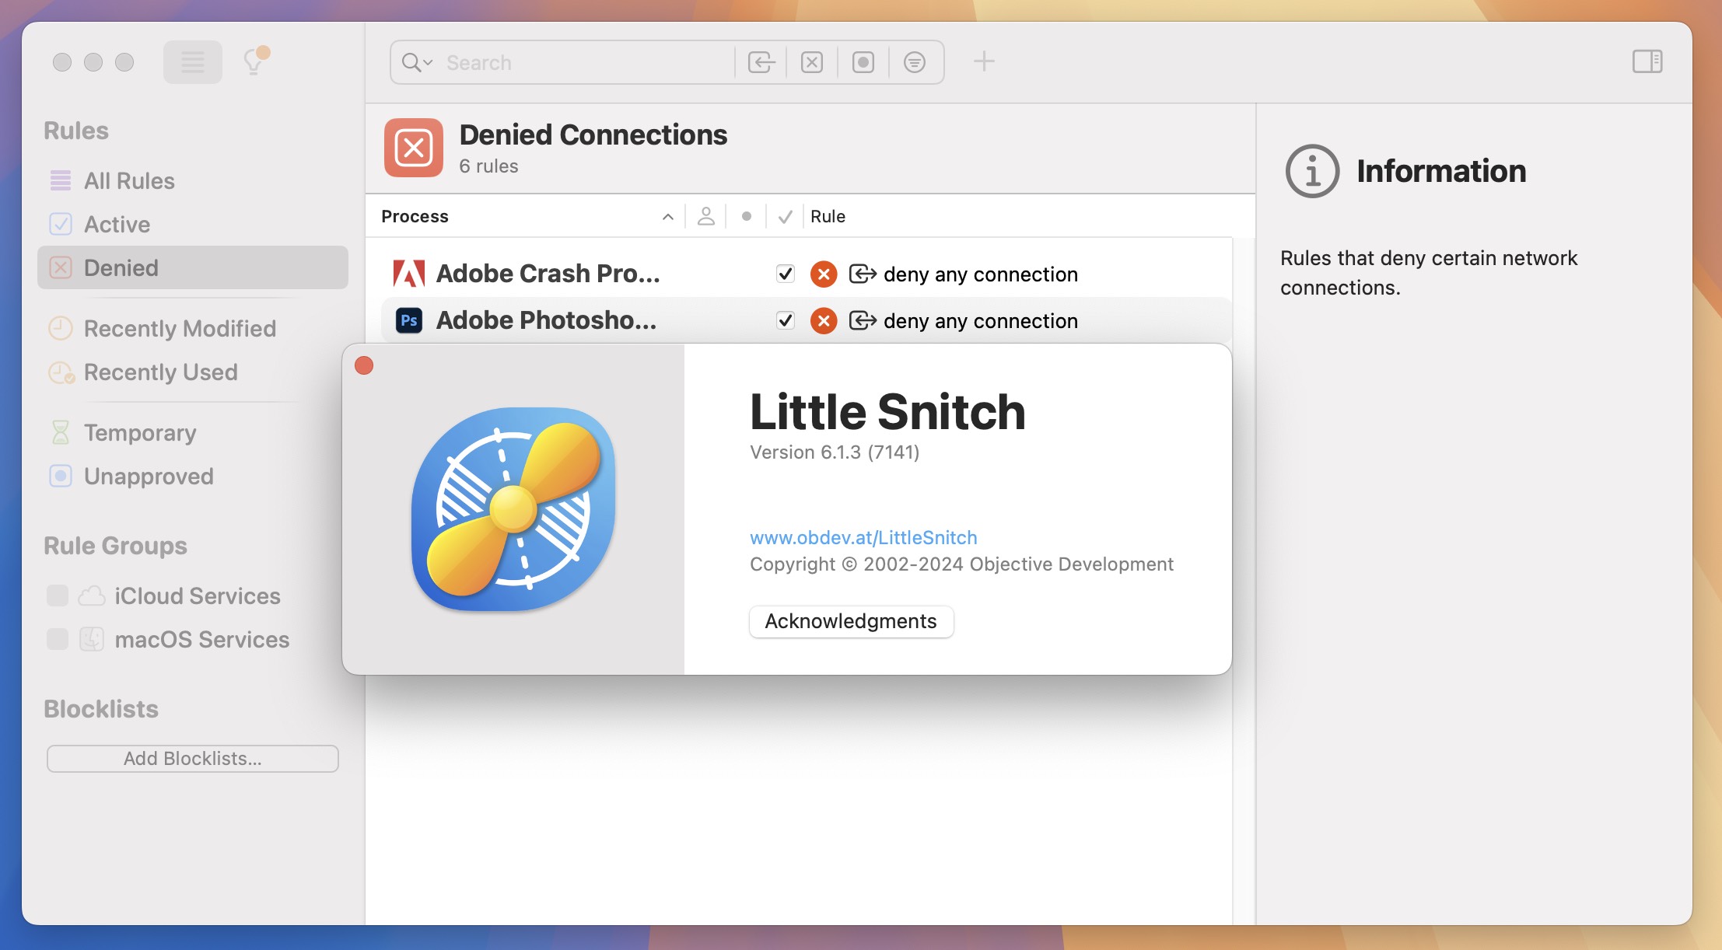Click the Copyright 2002-2024 Objective Development text
Image resolution: width=1722 pixels, height=950 pixels.
click(x=961, y=564)
